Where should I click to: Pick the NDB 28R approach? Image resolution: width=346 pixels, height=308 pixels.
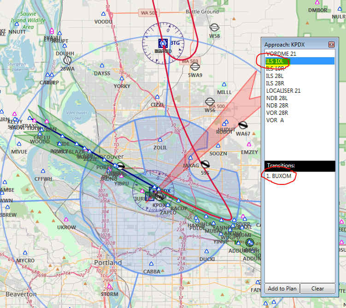[299, 105]
